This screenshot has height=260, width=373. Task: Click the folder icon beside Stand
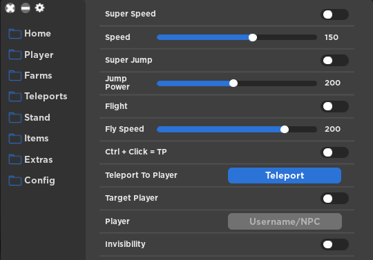(x=15, y=117)
